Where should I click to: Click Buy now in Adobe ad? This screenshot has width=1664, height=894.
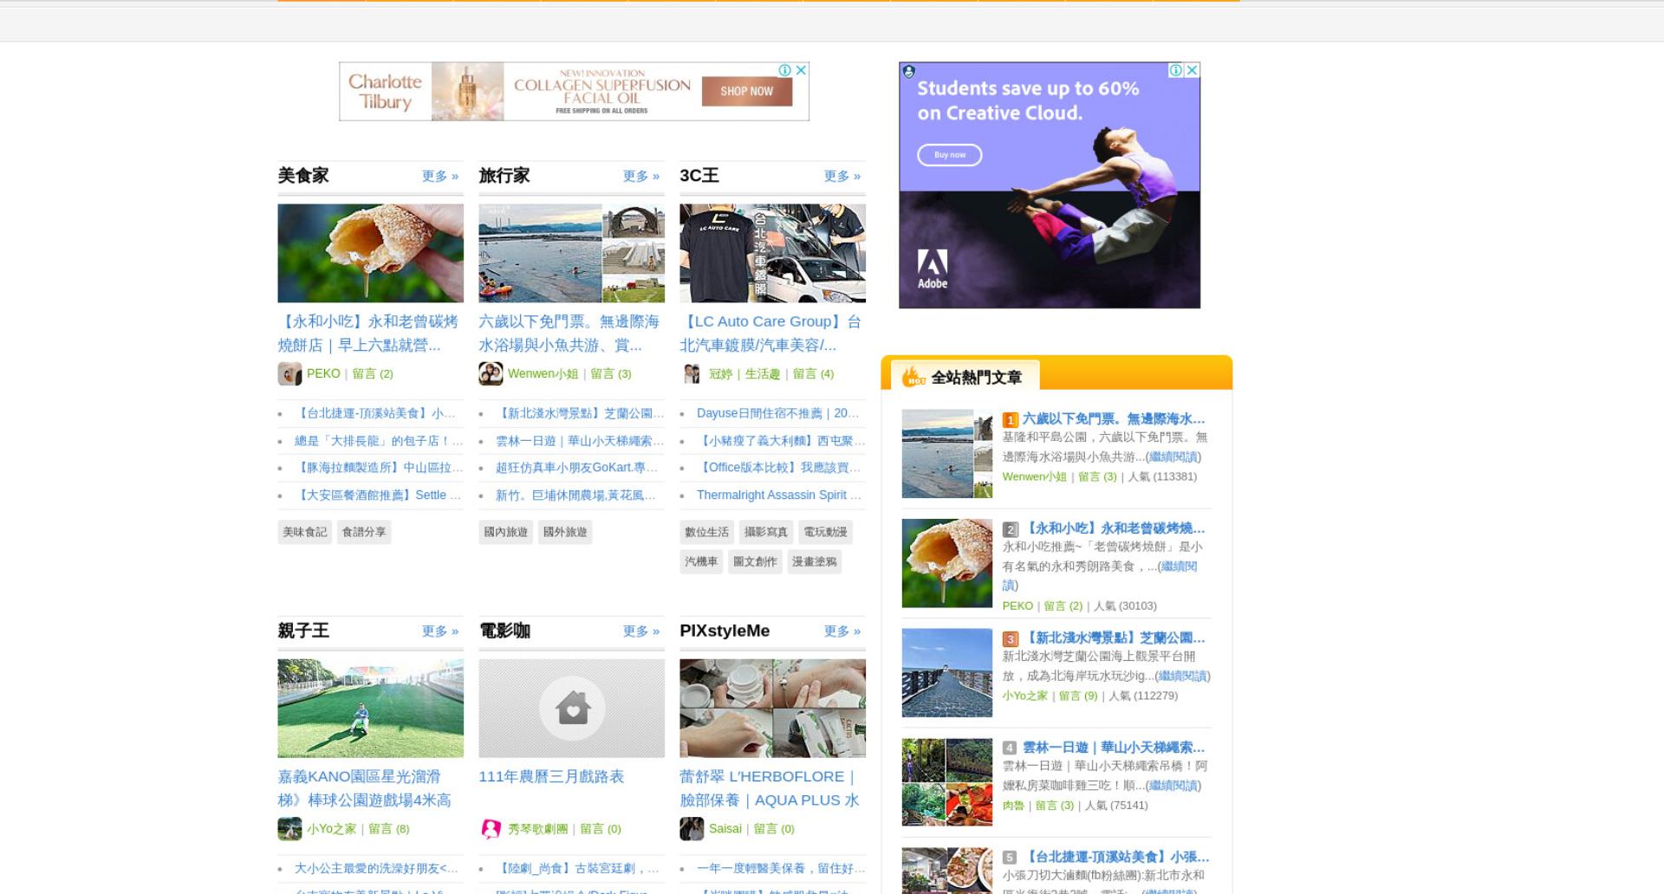(950, 155)
